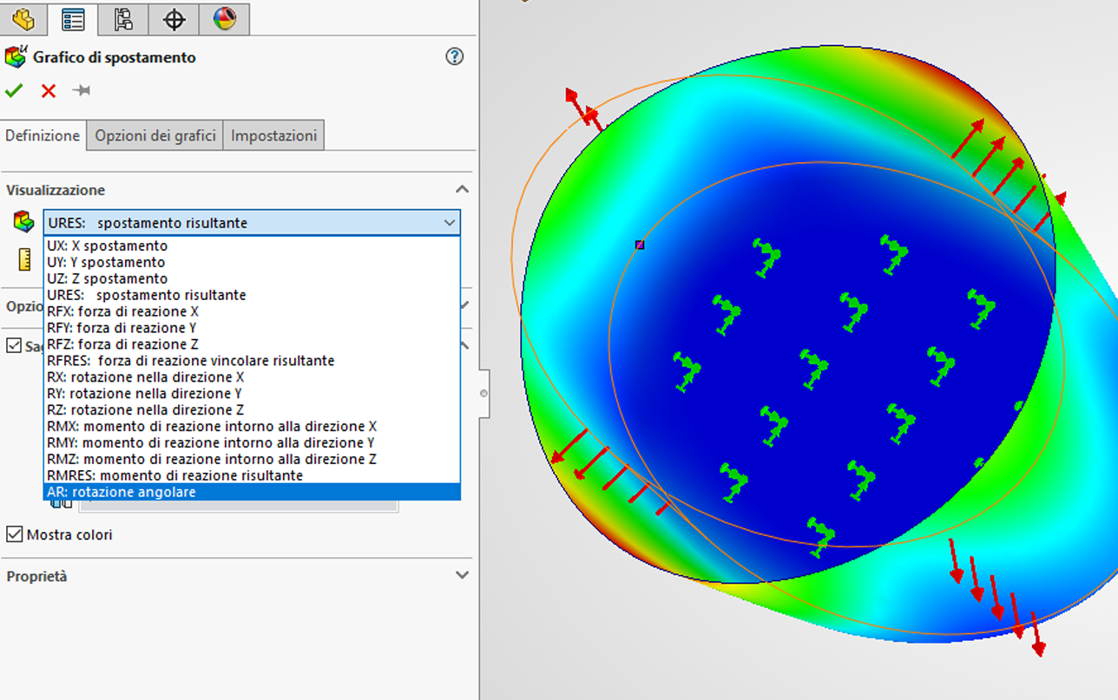Switch to the PropertyManager tab icon
Screen dimensions: 1118x700
tap(73, 18)
